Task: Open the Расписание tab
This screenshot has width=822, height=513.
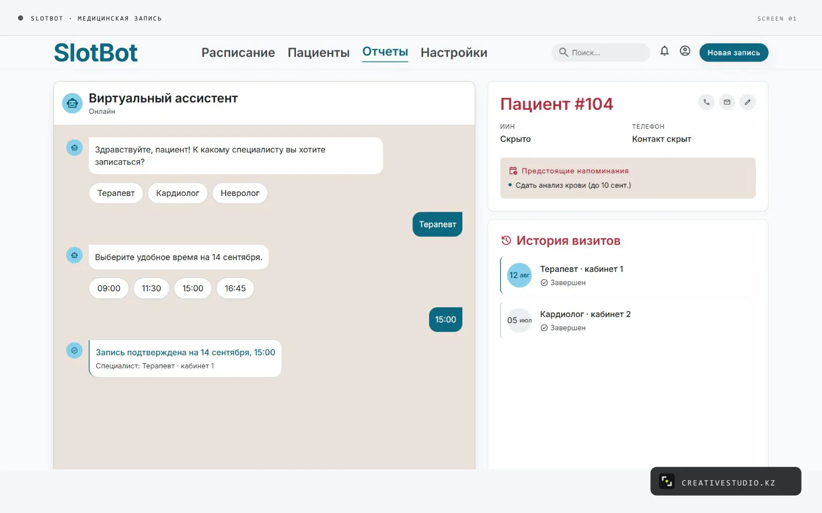Action: (238, 52)
